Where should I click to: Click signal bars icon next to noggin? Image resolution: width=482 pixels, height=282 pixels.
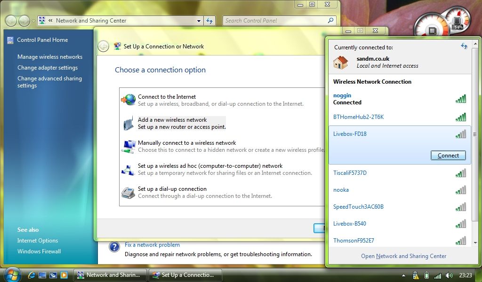coord(461,99)
